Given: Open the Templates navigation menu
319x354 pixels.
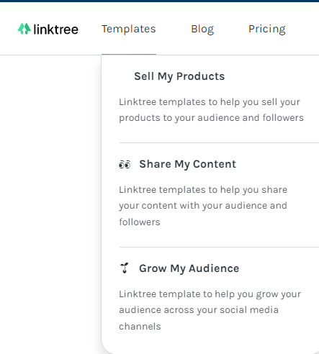Looking at the screenshot, I should pos(129,29).
